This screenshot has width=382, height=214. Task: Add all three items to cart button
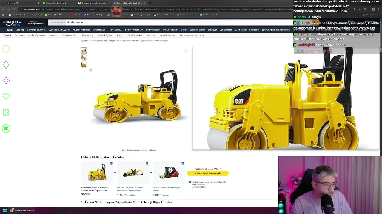pyautogui.click(x=208, y=173)
